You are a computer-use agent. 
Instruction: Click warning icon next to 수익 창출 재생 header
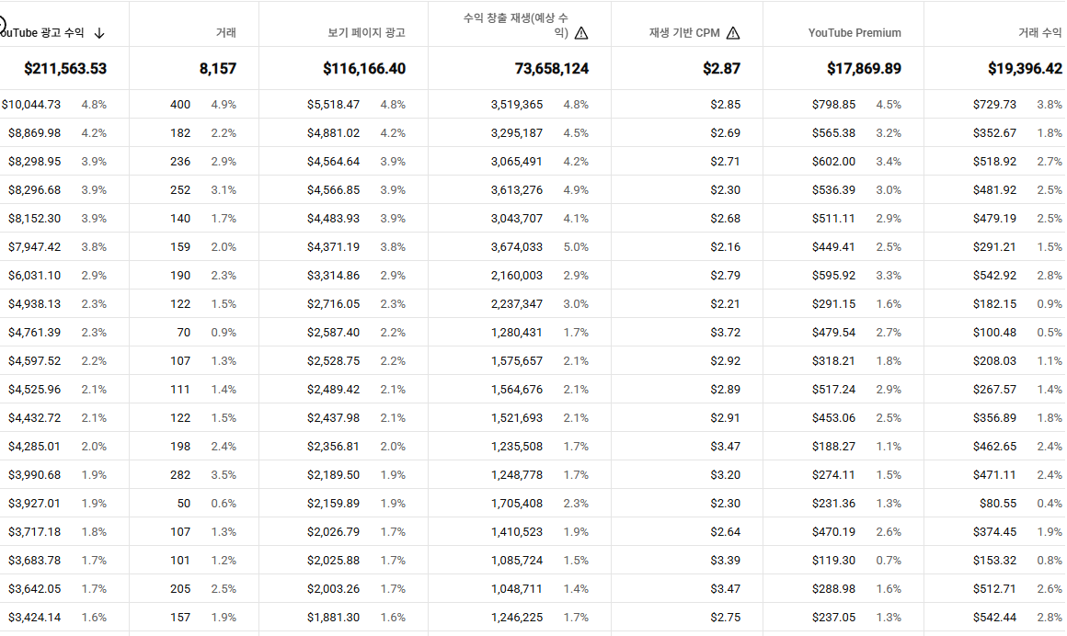click(x=580, y=33)
